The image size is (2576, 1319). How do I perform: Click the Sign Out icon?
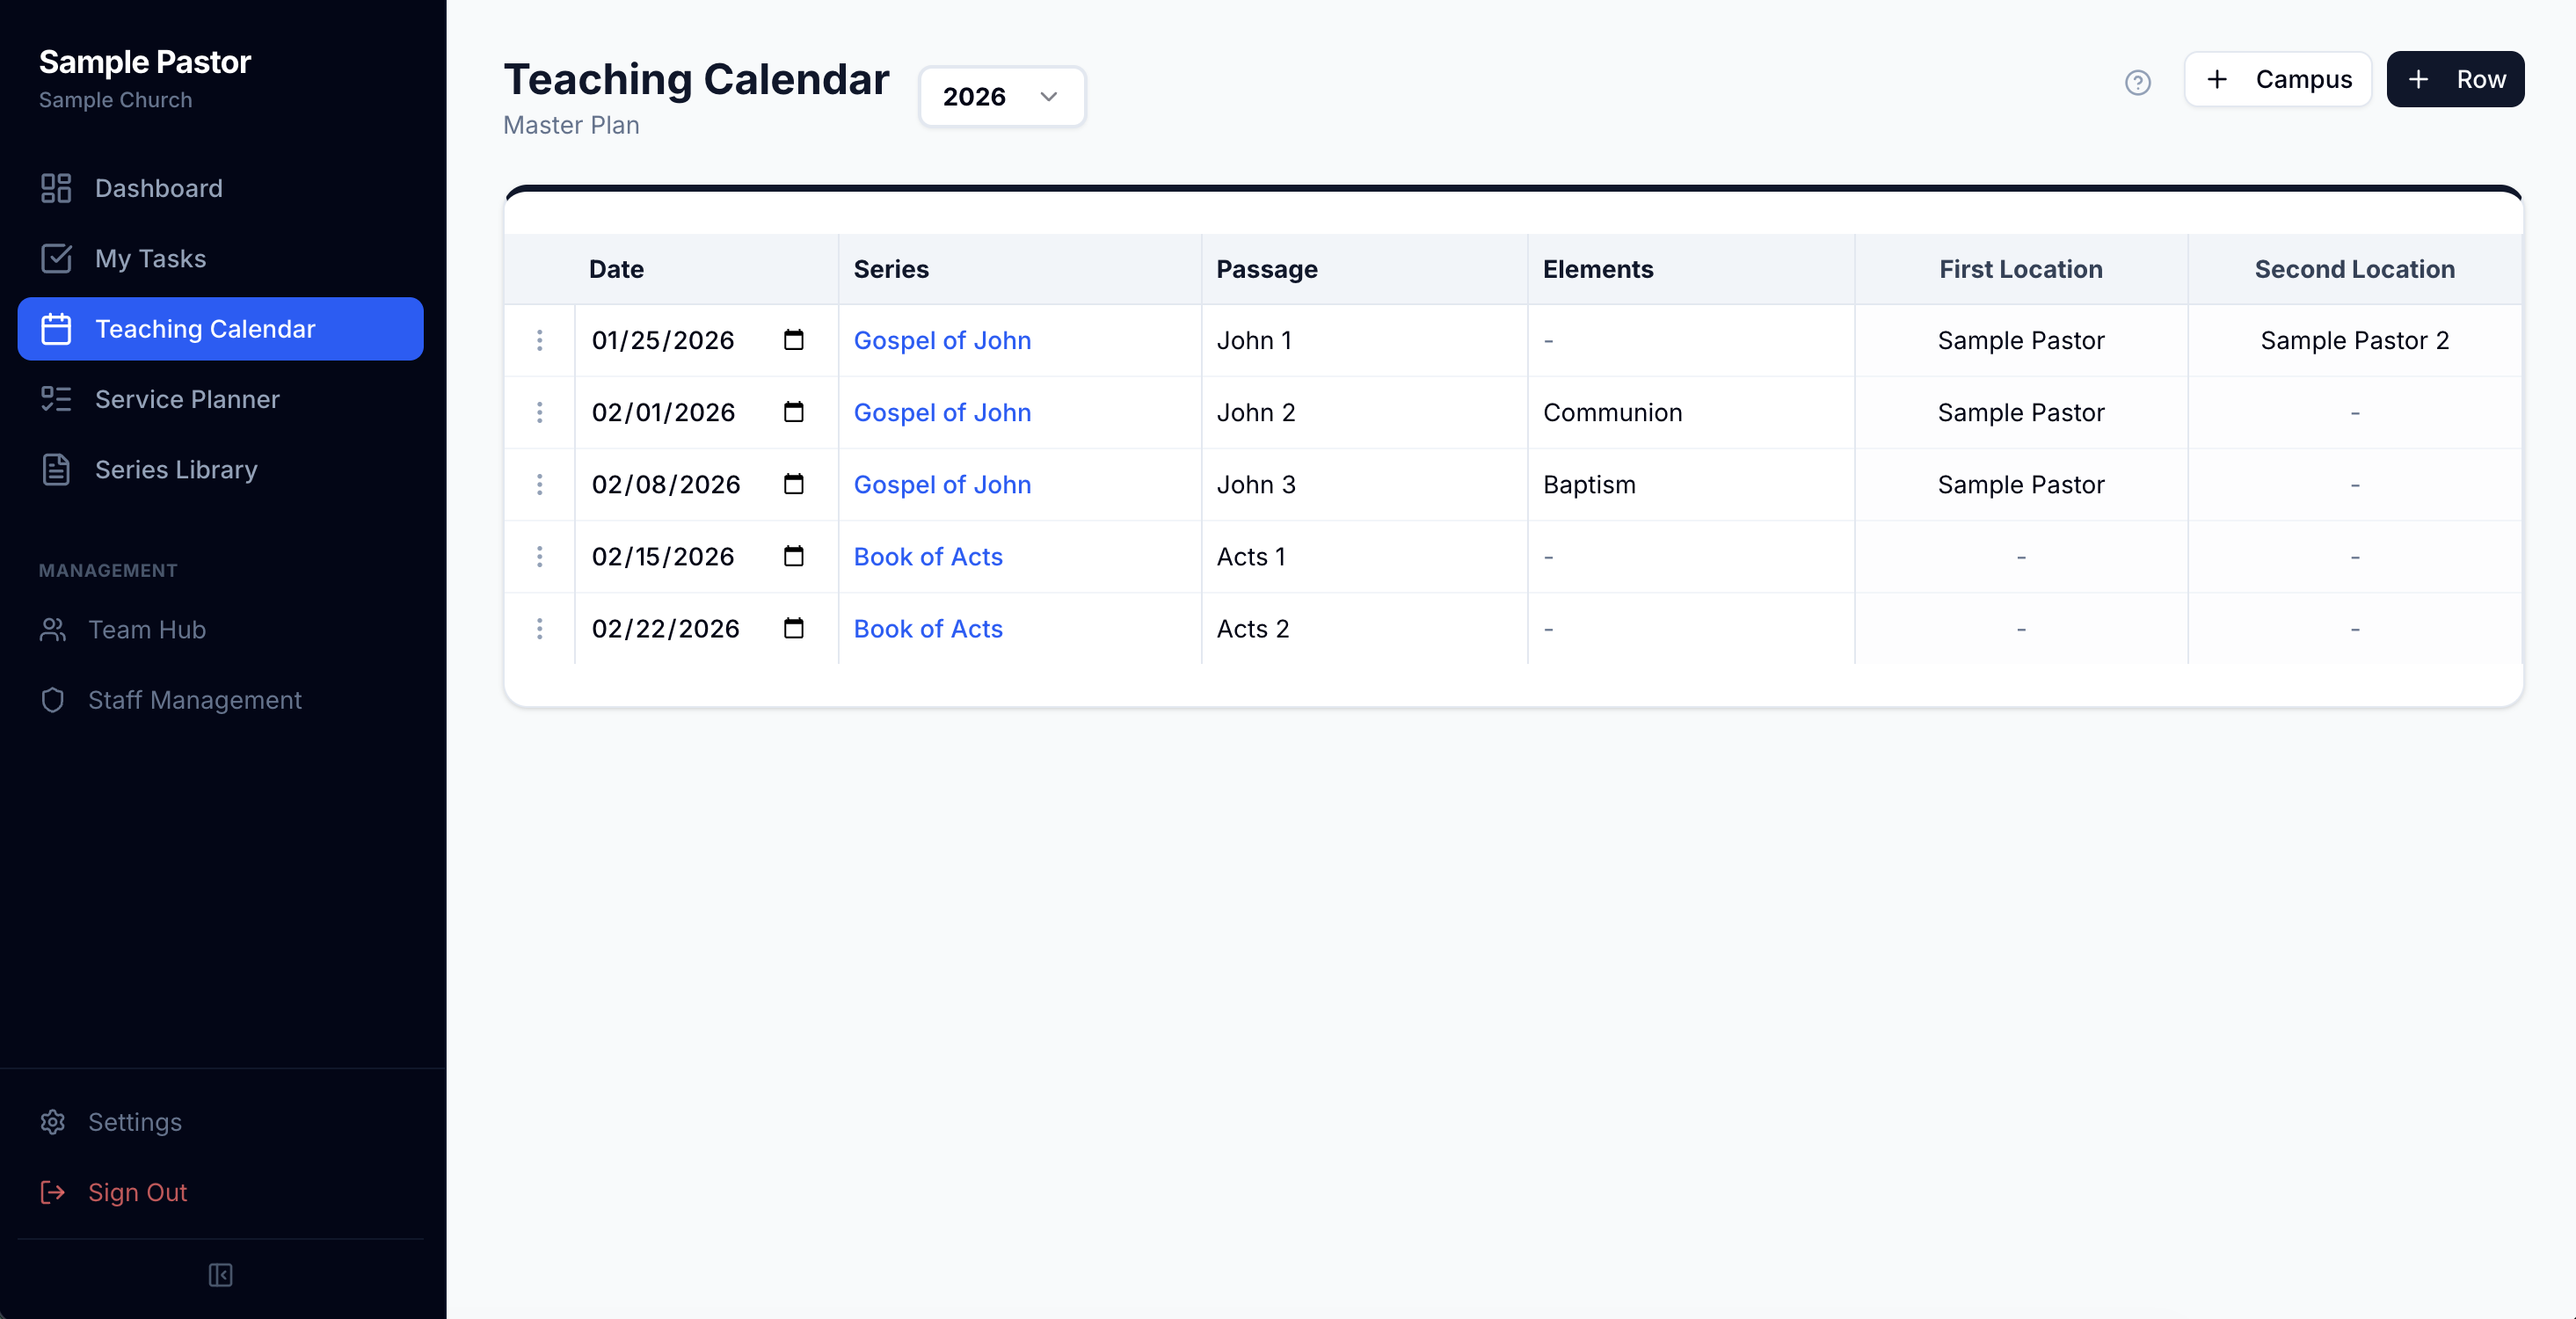(53, 1192)
